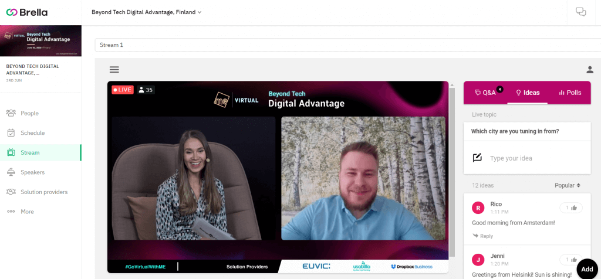Click Jenni's avatar circle

pos(478,260)
